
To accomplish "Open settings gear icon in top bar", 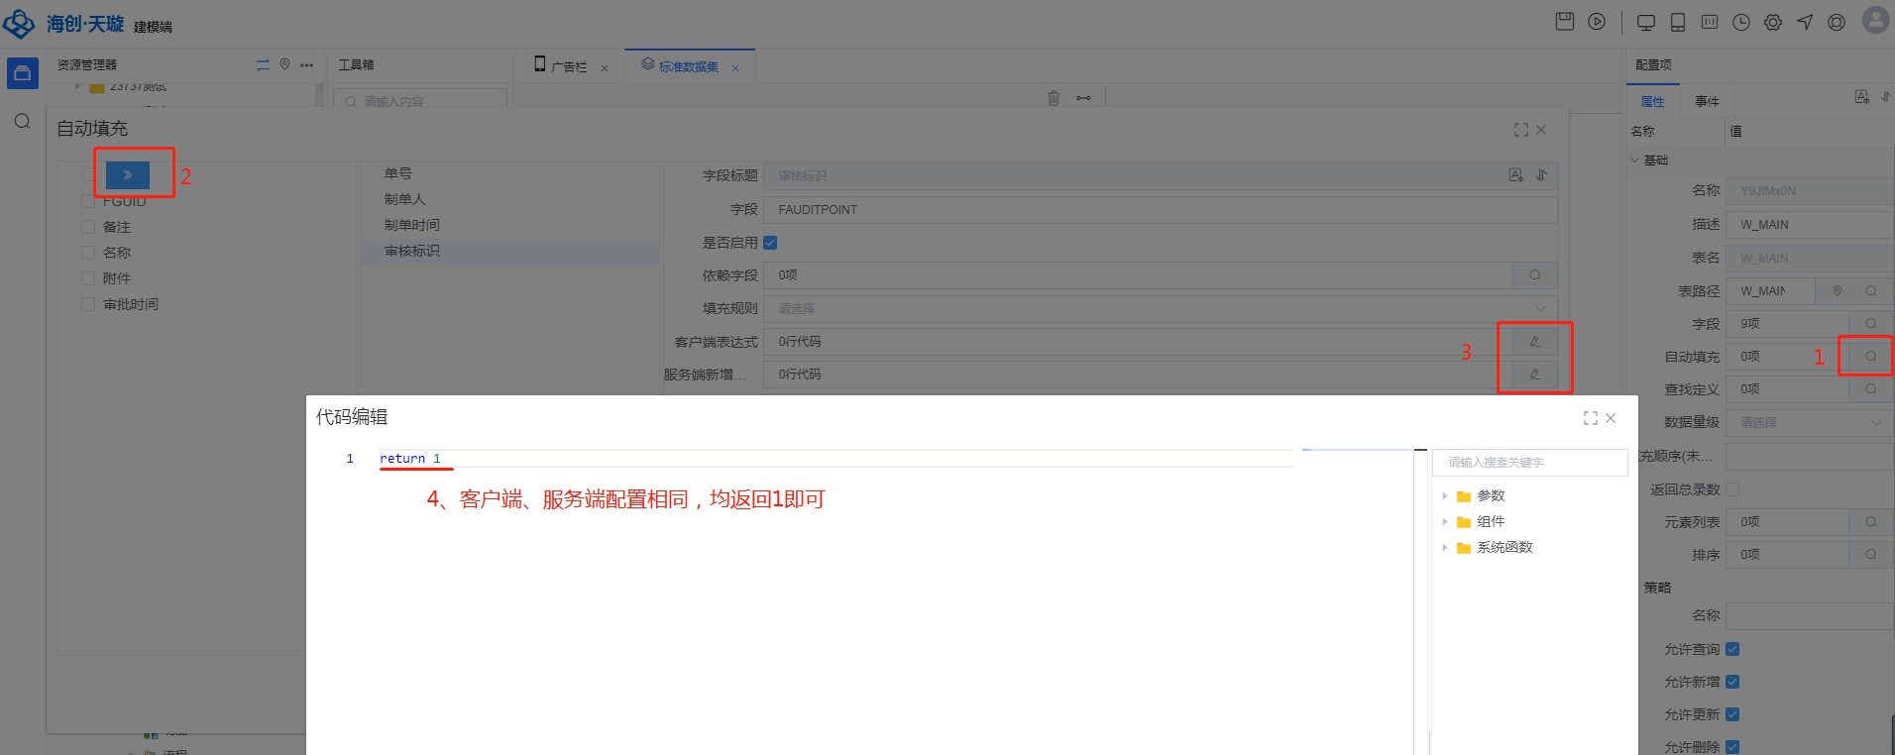I will [1773, 23].
